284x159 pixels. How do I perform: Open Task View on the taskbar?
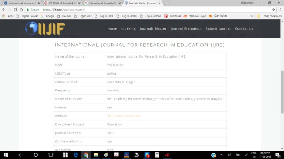(x=51, y=155)
